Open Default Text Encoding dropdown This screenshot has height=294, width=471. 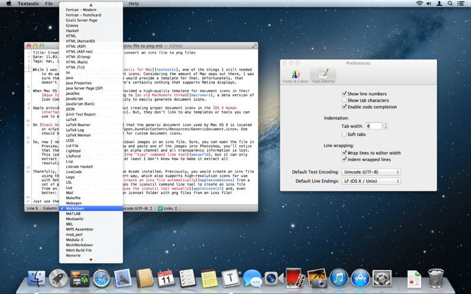(371, 172)
